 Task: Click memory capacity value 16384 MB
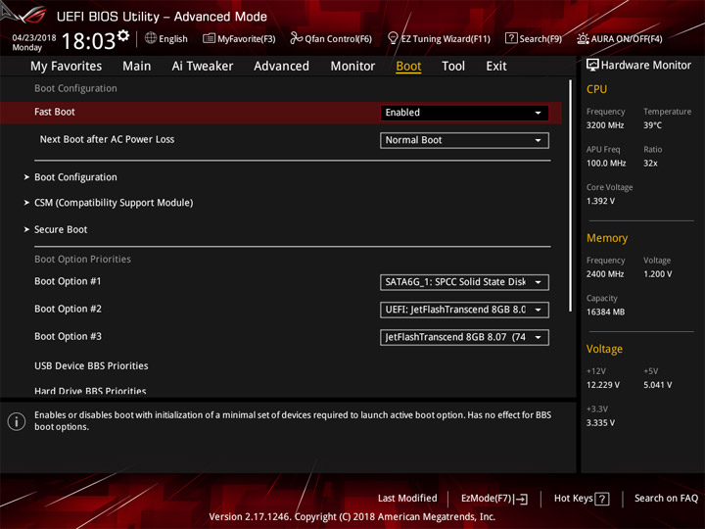pyautogui.click(x=605, y=313)
